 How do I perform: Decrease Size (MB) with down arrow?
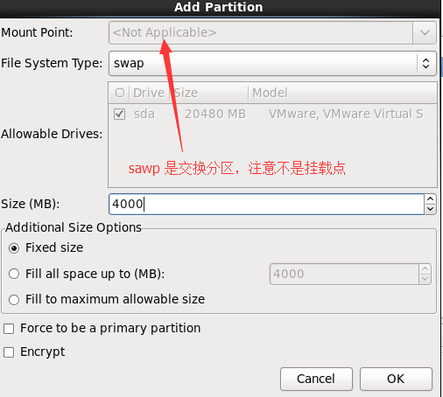[x=431, y=209]
